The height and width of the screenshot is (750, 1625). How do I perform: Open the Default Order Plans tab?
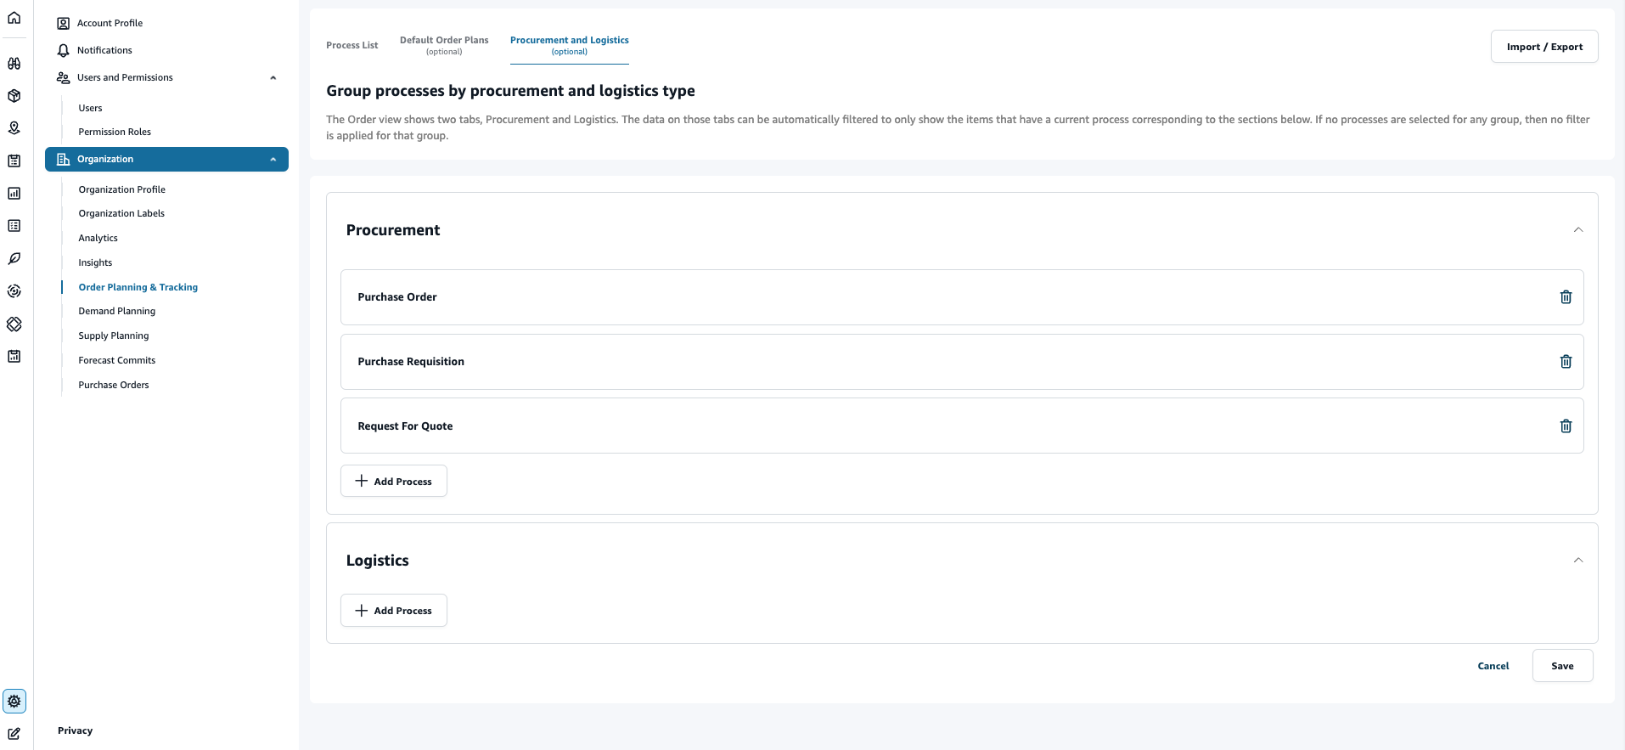[x=444, y=46]
